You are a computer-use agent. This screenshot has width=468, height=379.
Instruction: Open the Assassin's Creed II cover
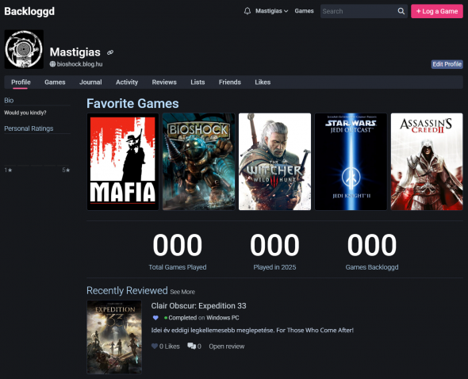(x=427, y=162)
